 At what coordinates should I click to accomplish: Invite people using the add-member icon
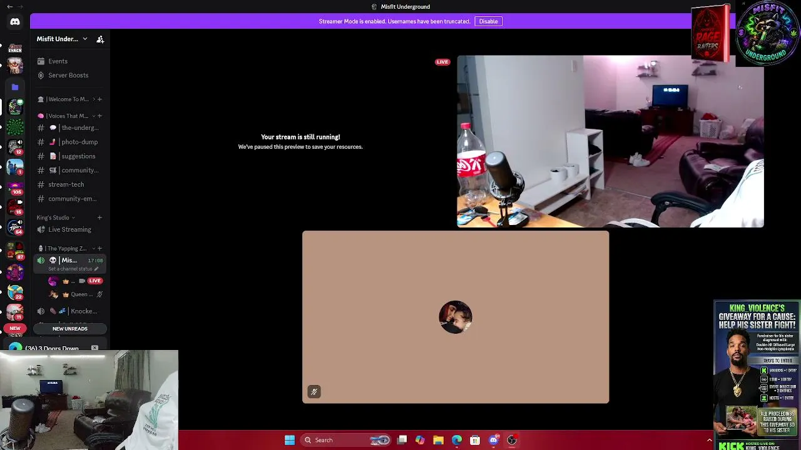[x=100, y=39]
